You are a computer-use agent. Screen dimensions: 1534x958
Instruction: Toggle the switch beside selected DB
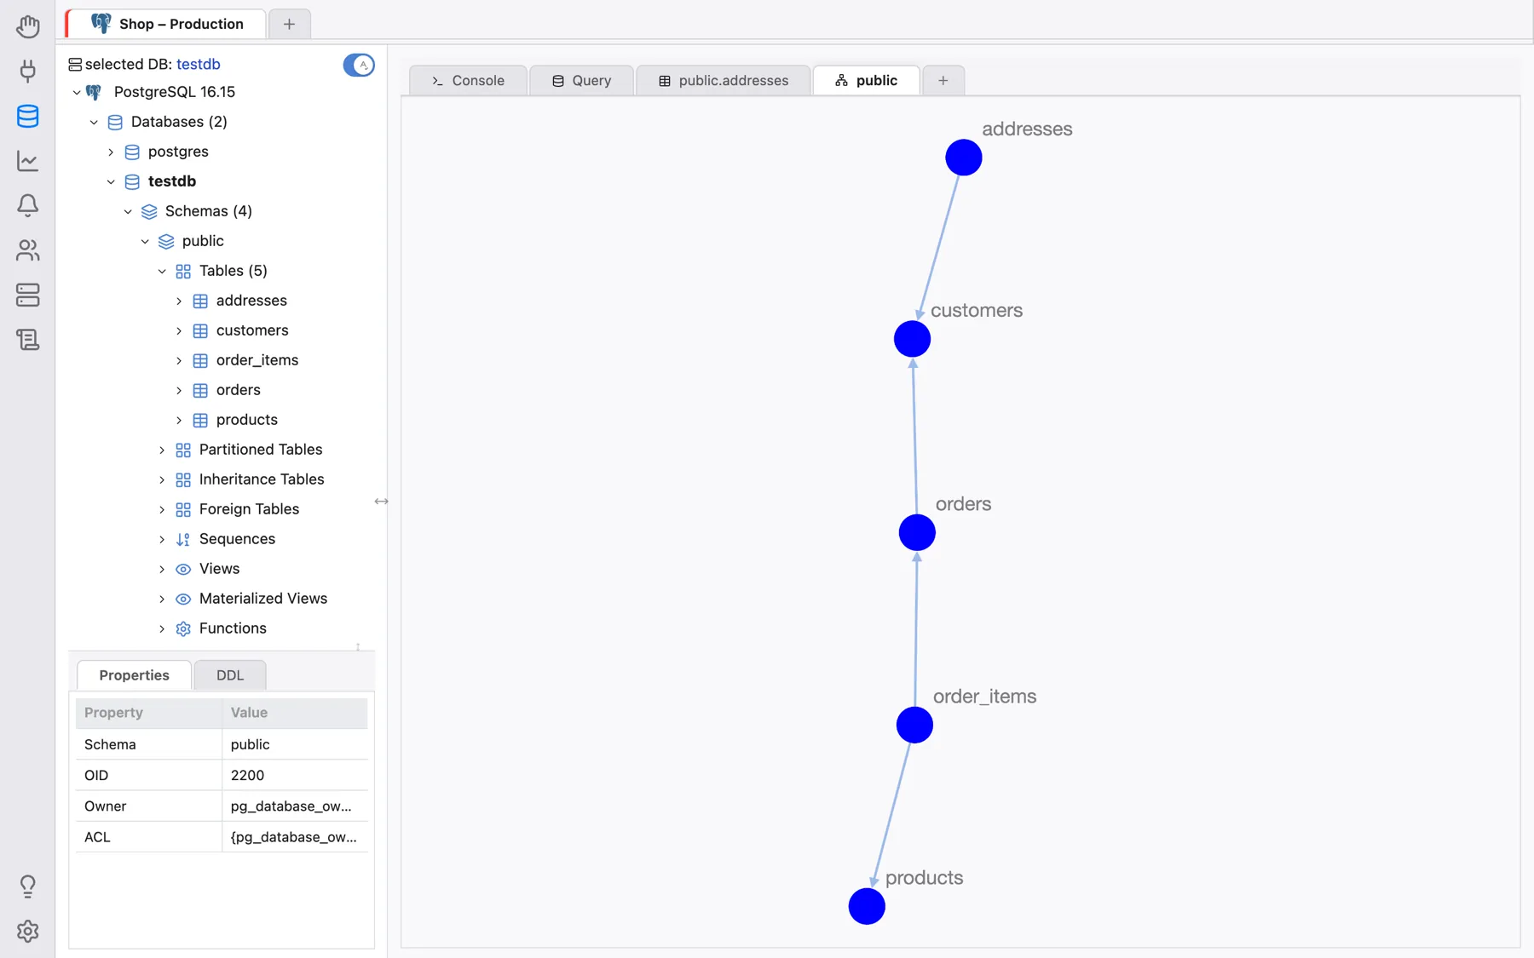[359, 65]
